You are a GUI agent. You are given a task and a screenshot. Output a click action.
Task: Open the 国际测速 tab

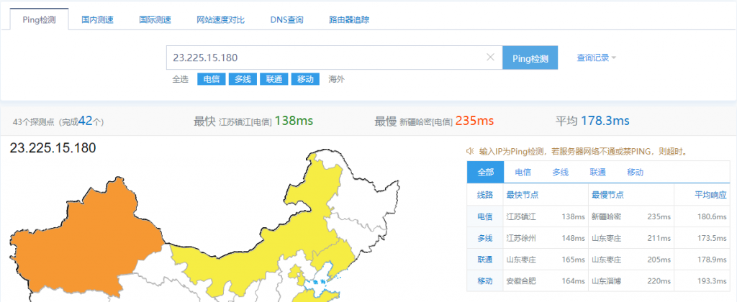coord(155,19)
